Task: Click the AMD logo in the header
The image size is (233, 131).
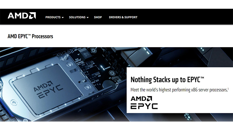Action: [x=22, y=16]
